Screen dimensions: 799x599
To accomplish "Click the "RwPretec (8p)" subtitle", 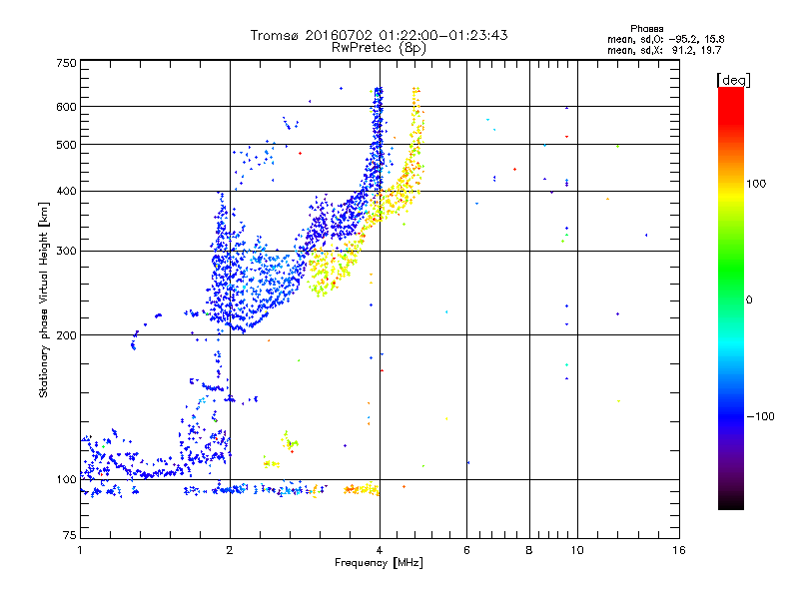I will 379,48.
